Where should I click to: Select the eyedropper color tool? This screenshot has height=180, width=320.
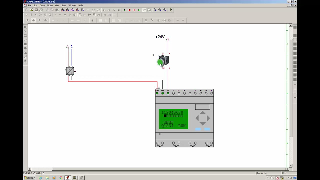click(25, 57)
